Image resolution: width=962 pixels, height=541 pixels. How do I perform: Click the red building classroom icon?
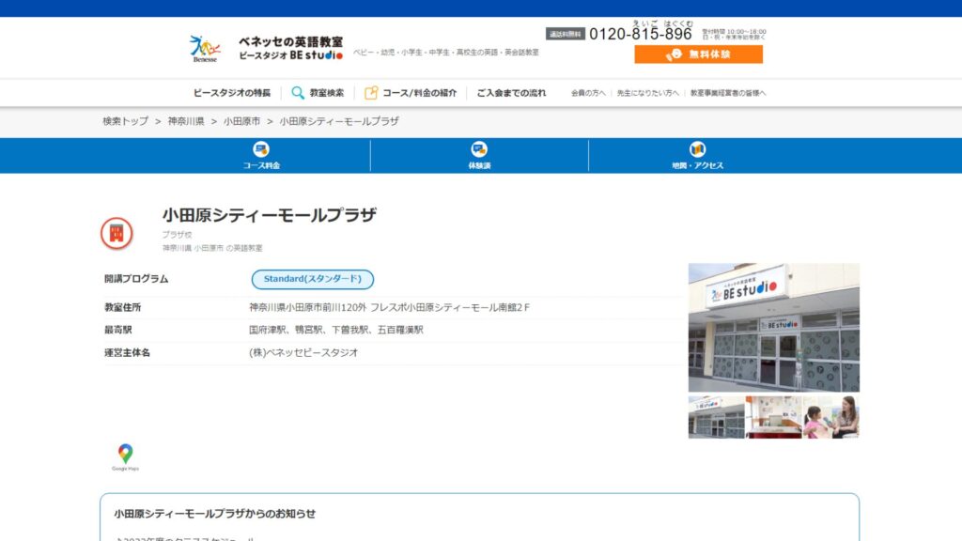click(x=116, y=233)
